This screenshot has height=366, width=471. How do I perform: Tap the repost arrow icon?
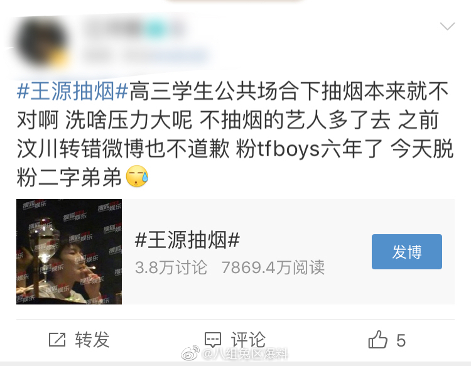57,340
